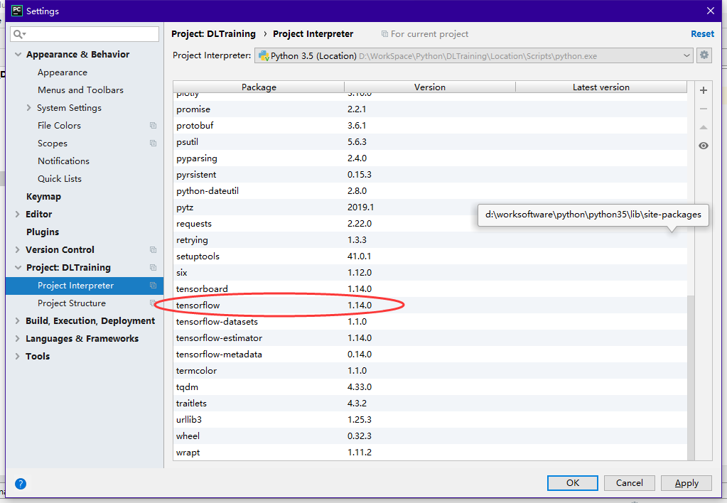
Task: Select the tensorflow-estimator row
Action: (x=430, y=338)
